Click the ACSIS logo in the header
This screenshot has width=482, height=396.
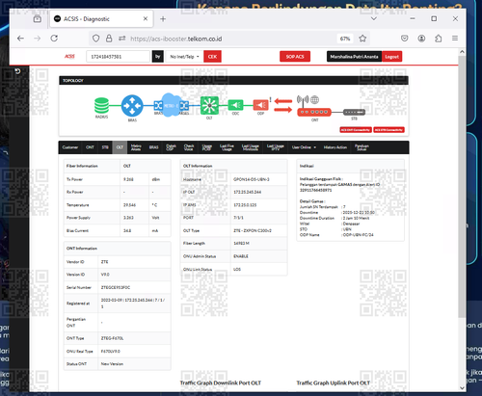(x=69, y=57)
